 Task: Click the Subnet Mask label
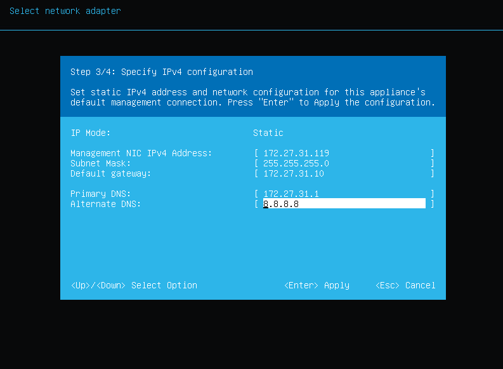[100, 163]
